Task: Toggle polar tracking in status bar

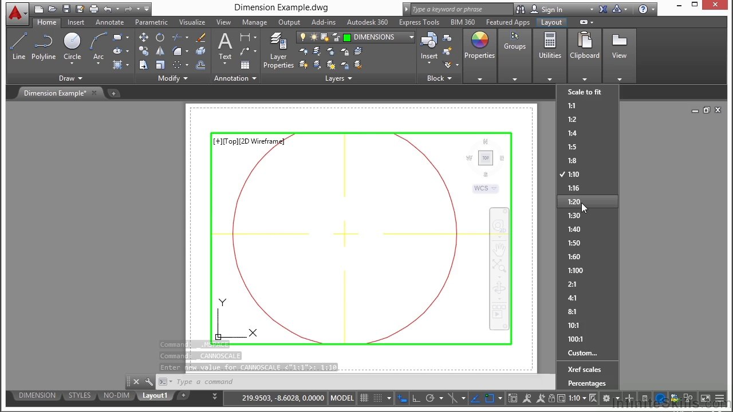Action: pyautogui.click(x=430, y=398)
